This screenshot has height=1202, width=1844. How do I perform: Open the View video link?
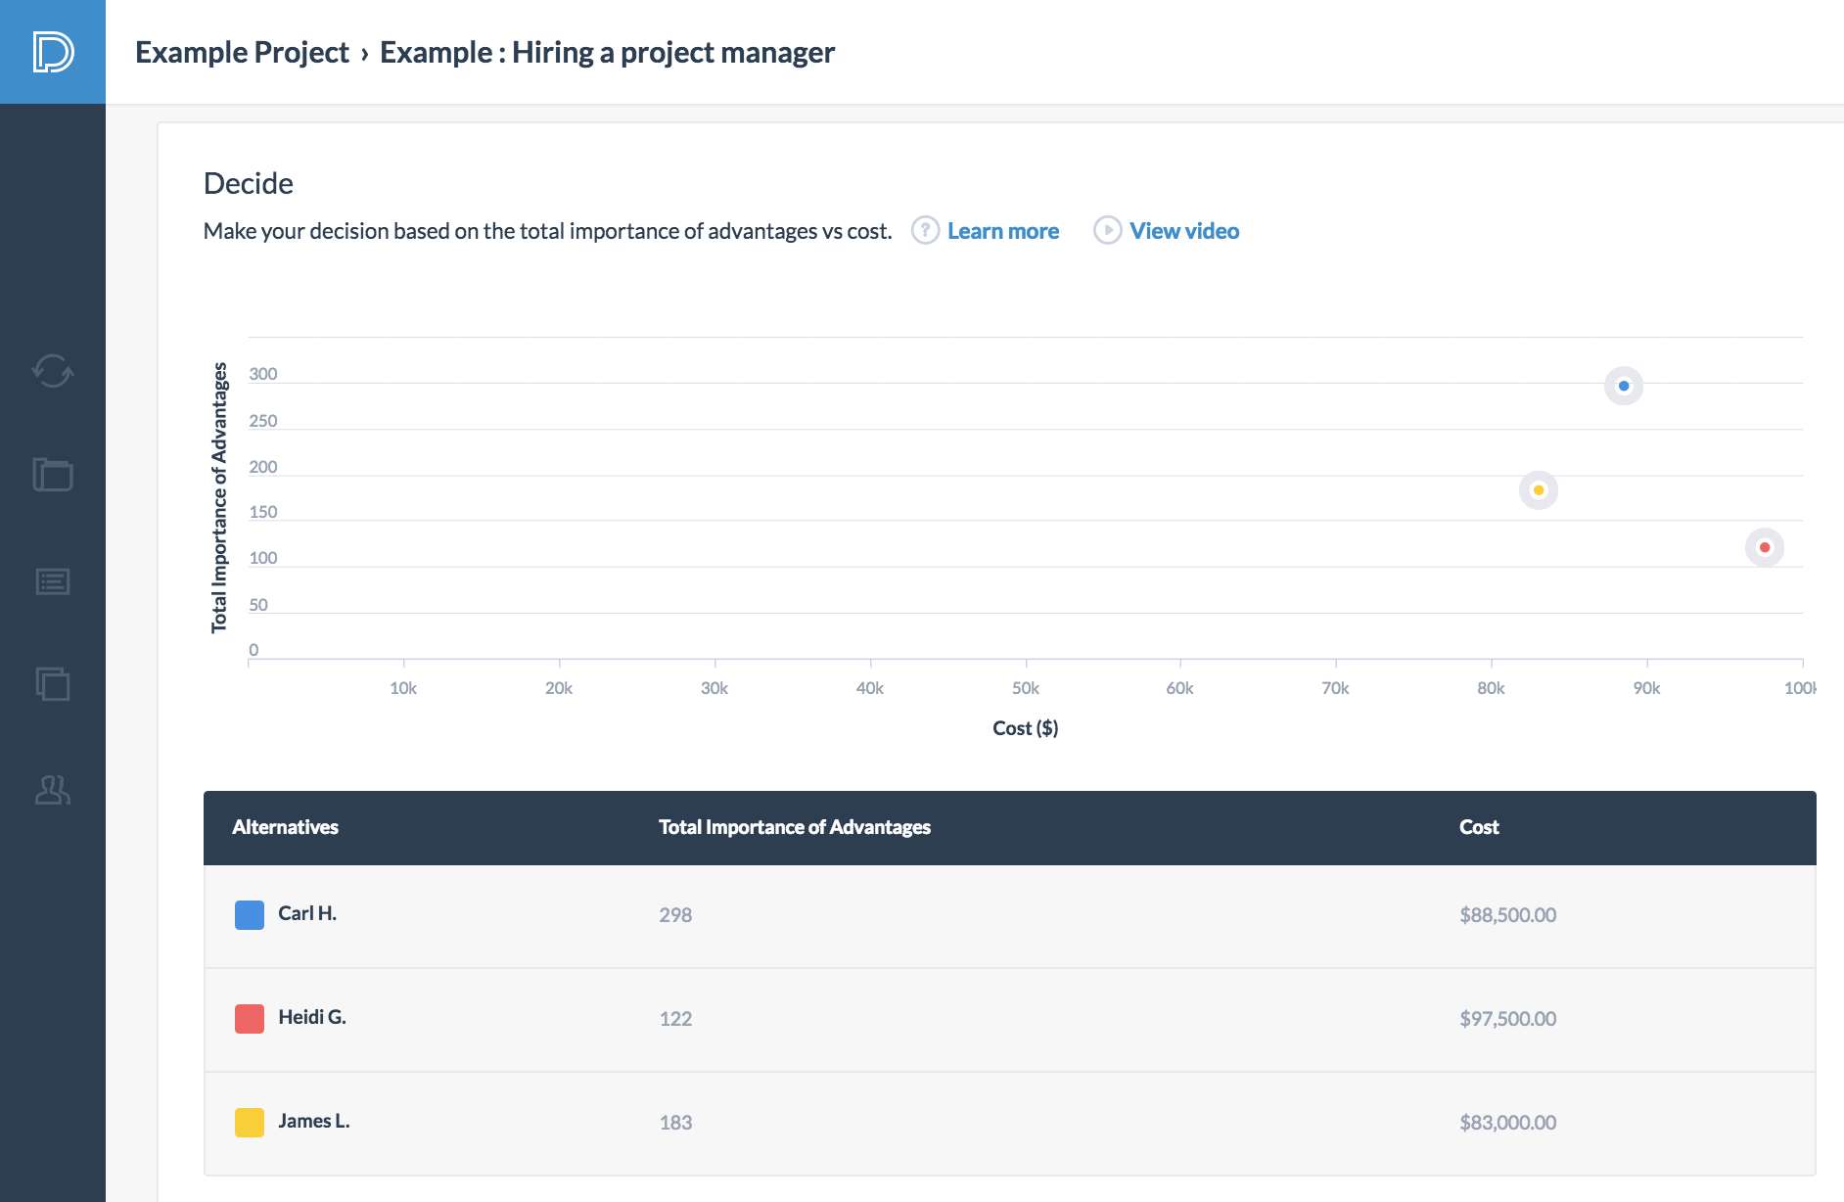pos(1184,231)
